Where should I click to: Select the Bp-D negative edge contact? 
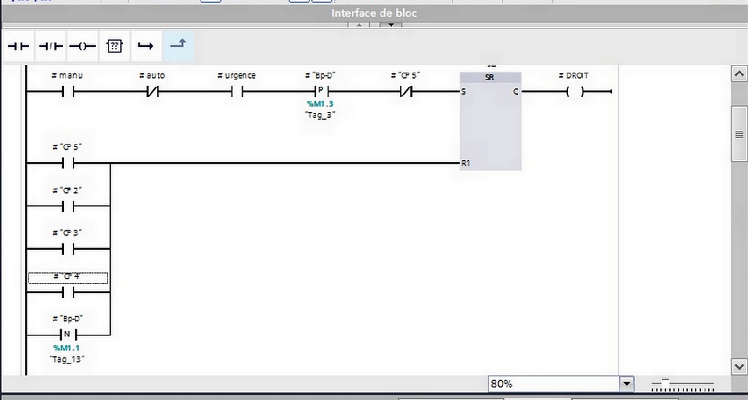click(x=68, y=335)
